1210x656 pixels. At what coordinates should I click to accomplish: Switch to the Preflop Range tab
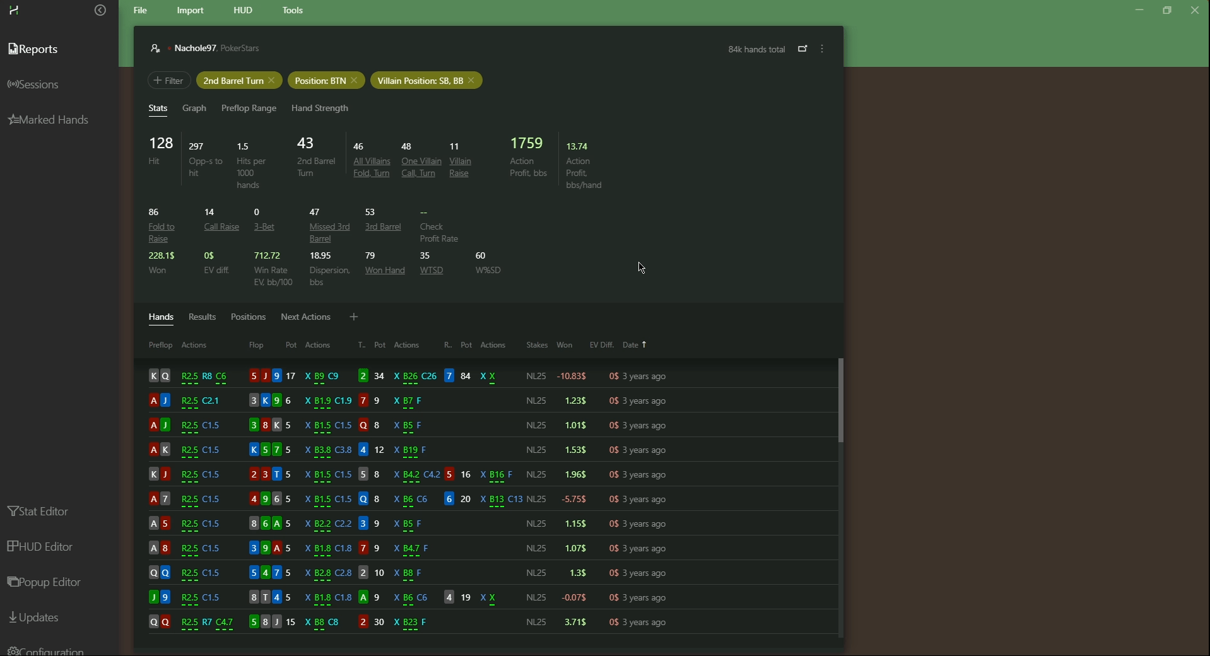249,108
